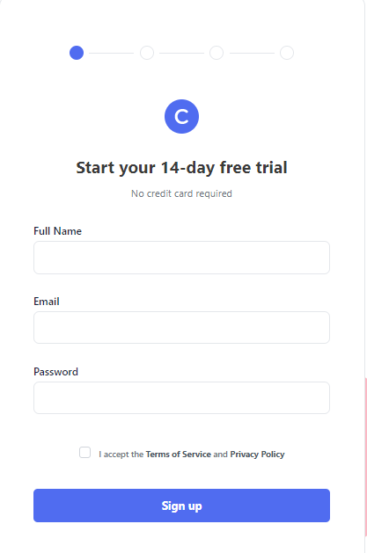Click the line connecting steps one and two

click(112, 53)
